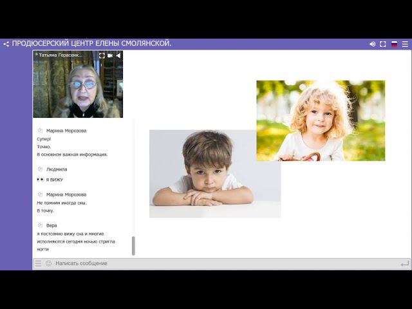
Task: Enter fullscreen mode from the top bar
Action: pos(383,44)
